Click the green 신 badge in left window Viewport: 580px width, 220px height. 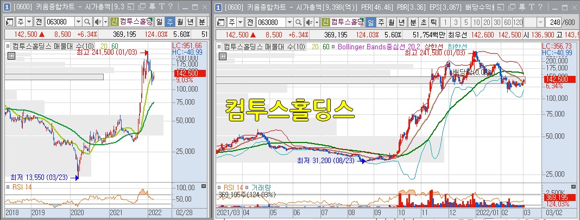tap(114, 22)
